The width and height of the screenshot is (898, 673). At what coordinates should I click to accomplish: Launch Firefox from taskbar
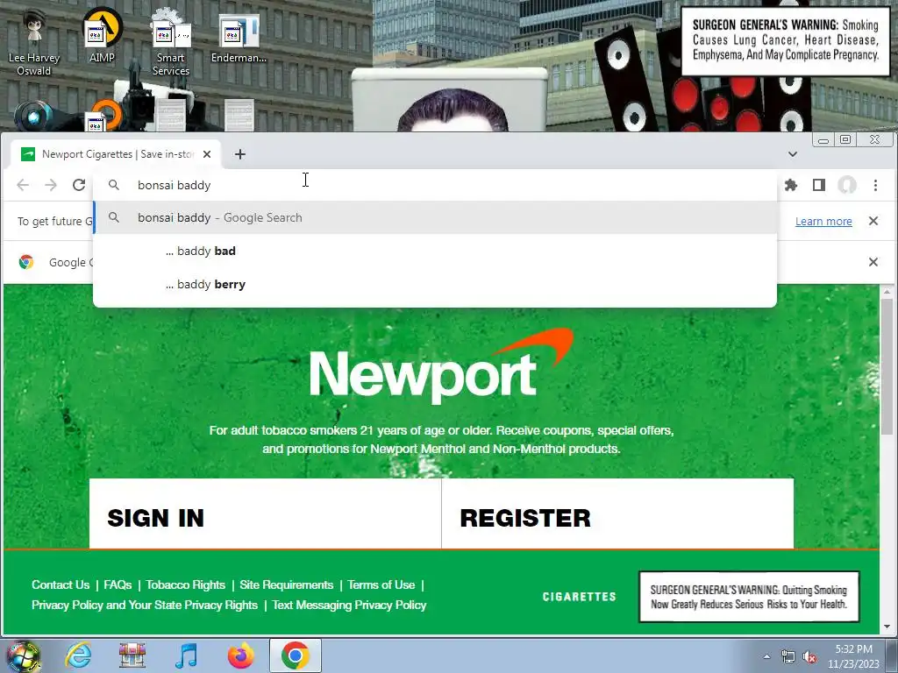click(x=241, y=655)
